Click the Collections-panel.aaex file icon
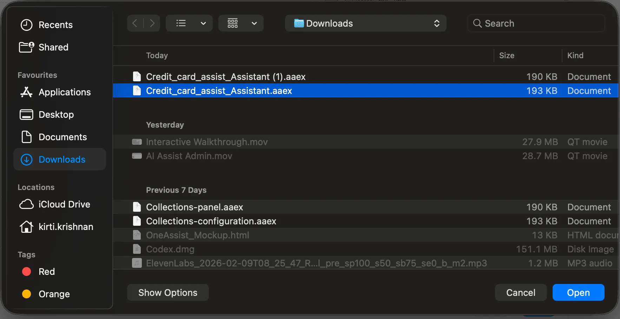This screenshot has height=319, width=620. [x=137, y=207]
